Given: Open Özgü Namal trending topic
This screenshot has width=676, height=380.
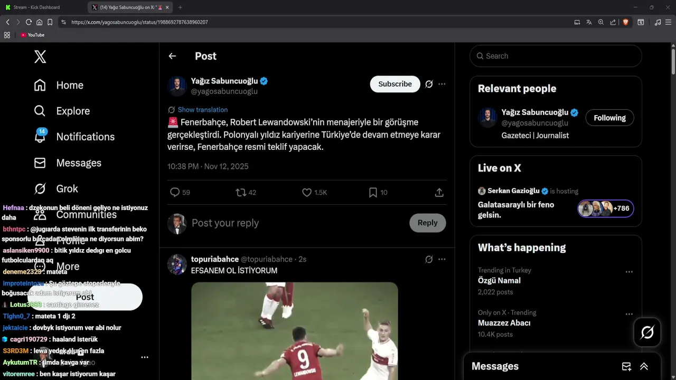Looking at the screenshot, I should click(x=499, y=281).
